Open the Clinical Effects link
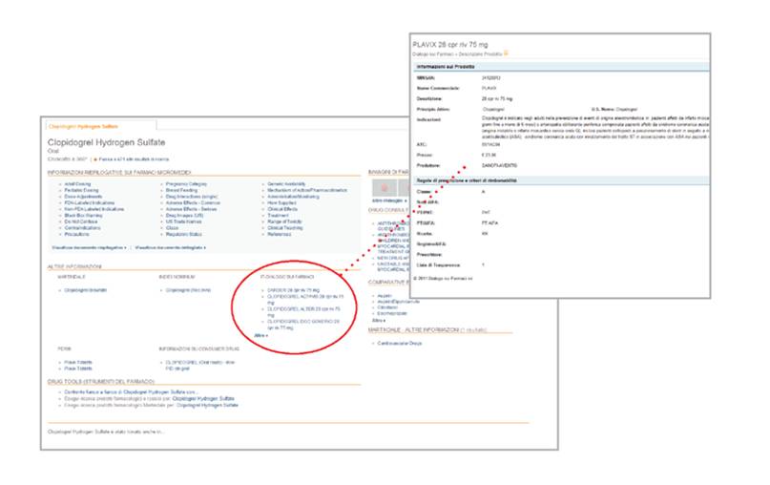This screenshot has width=770, height=485. pos(282,209)
